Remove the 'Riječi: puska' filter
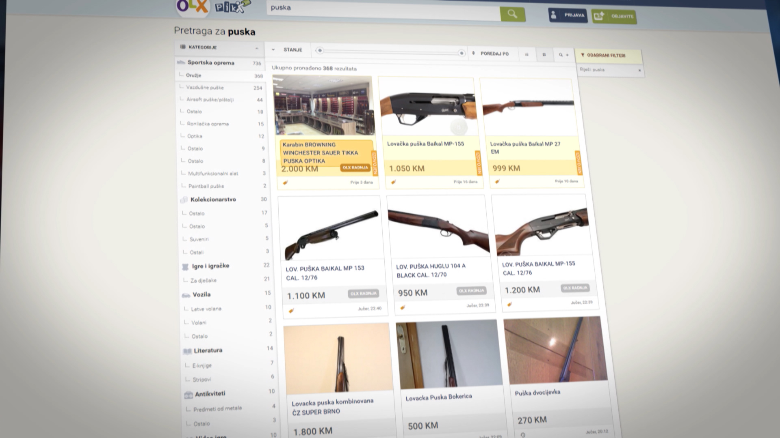 coord(639,71)
